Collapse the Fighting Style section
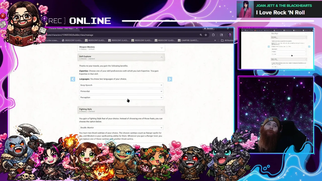 [121, 110]
